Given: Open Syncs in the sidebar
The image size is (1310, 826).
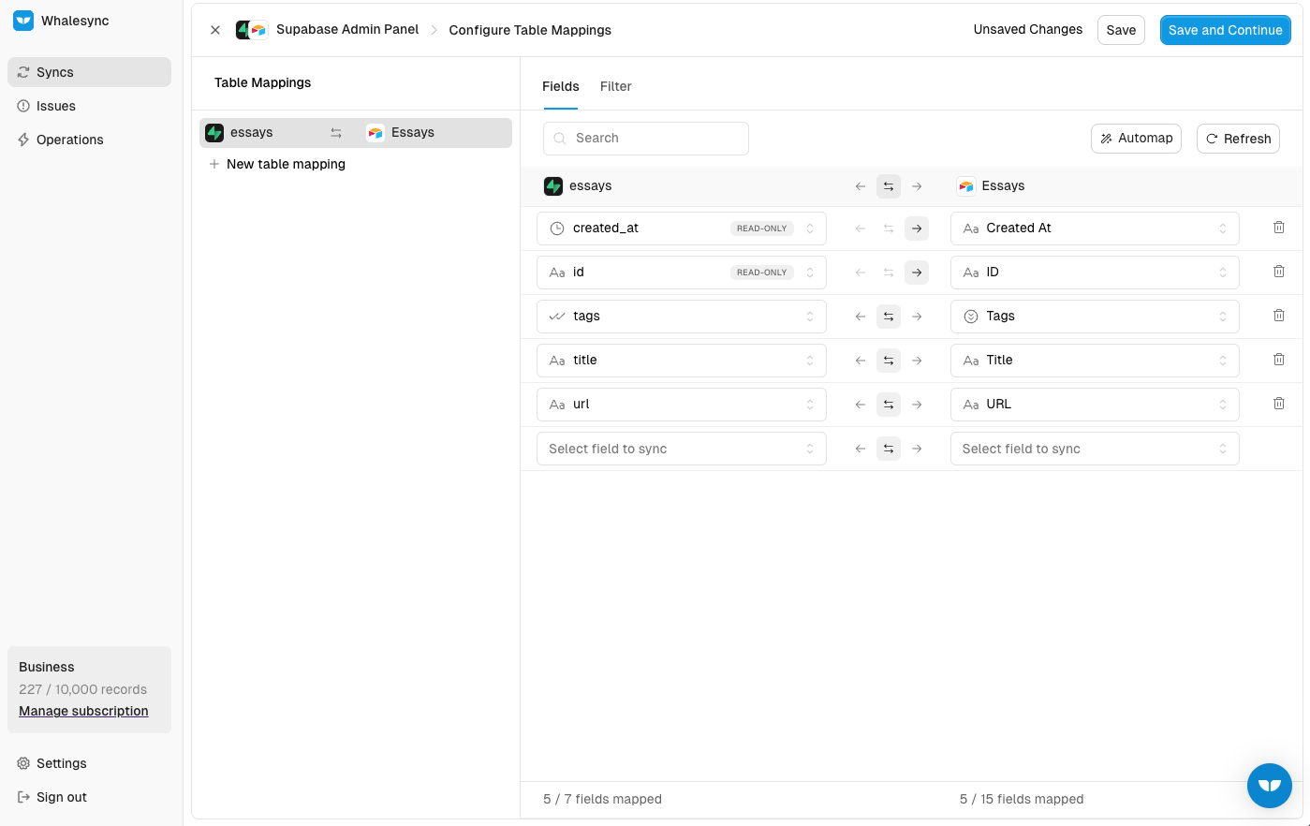Looking at the screenshot, I should click(x=89, y=72).
